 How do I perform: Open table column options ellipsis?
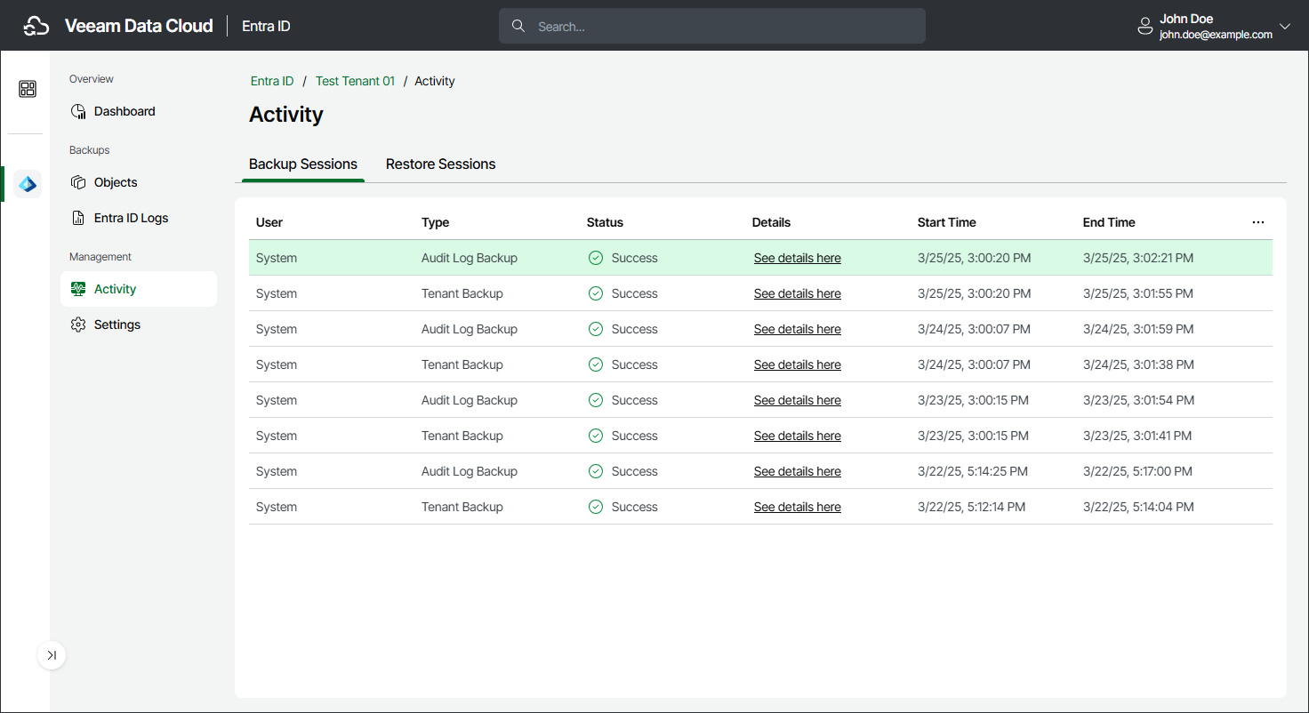point(1258,222)
